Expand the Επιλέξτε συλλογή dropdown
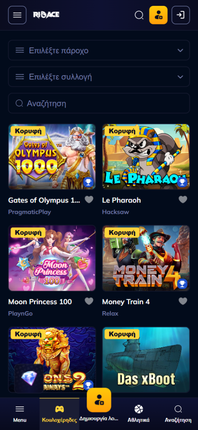The height and width of the screenshot is (430, 198). pyautogui.click(x=99, y=77)
